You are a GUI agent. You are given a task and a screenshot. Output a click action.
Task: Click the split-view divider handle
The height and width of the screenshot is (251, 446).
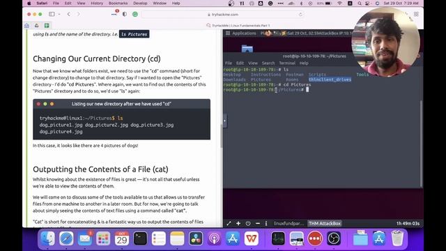click(x=224, y=121)
